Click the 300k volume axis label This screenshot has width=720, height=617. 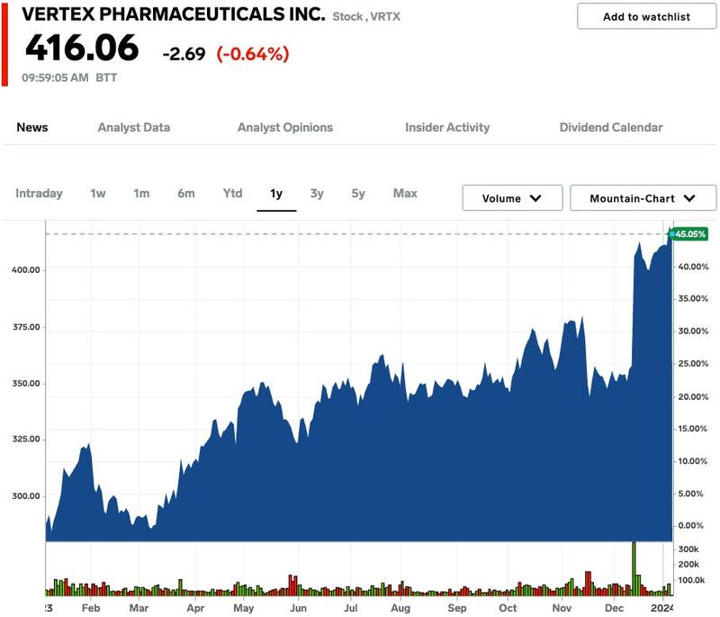tap(688, 549)
